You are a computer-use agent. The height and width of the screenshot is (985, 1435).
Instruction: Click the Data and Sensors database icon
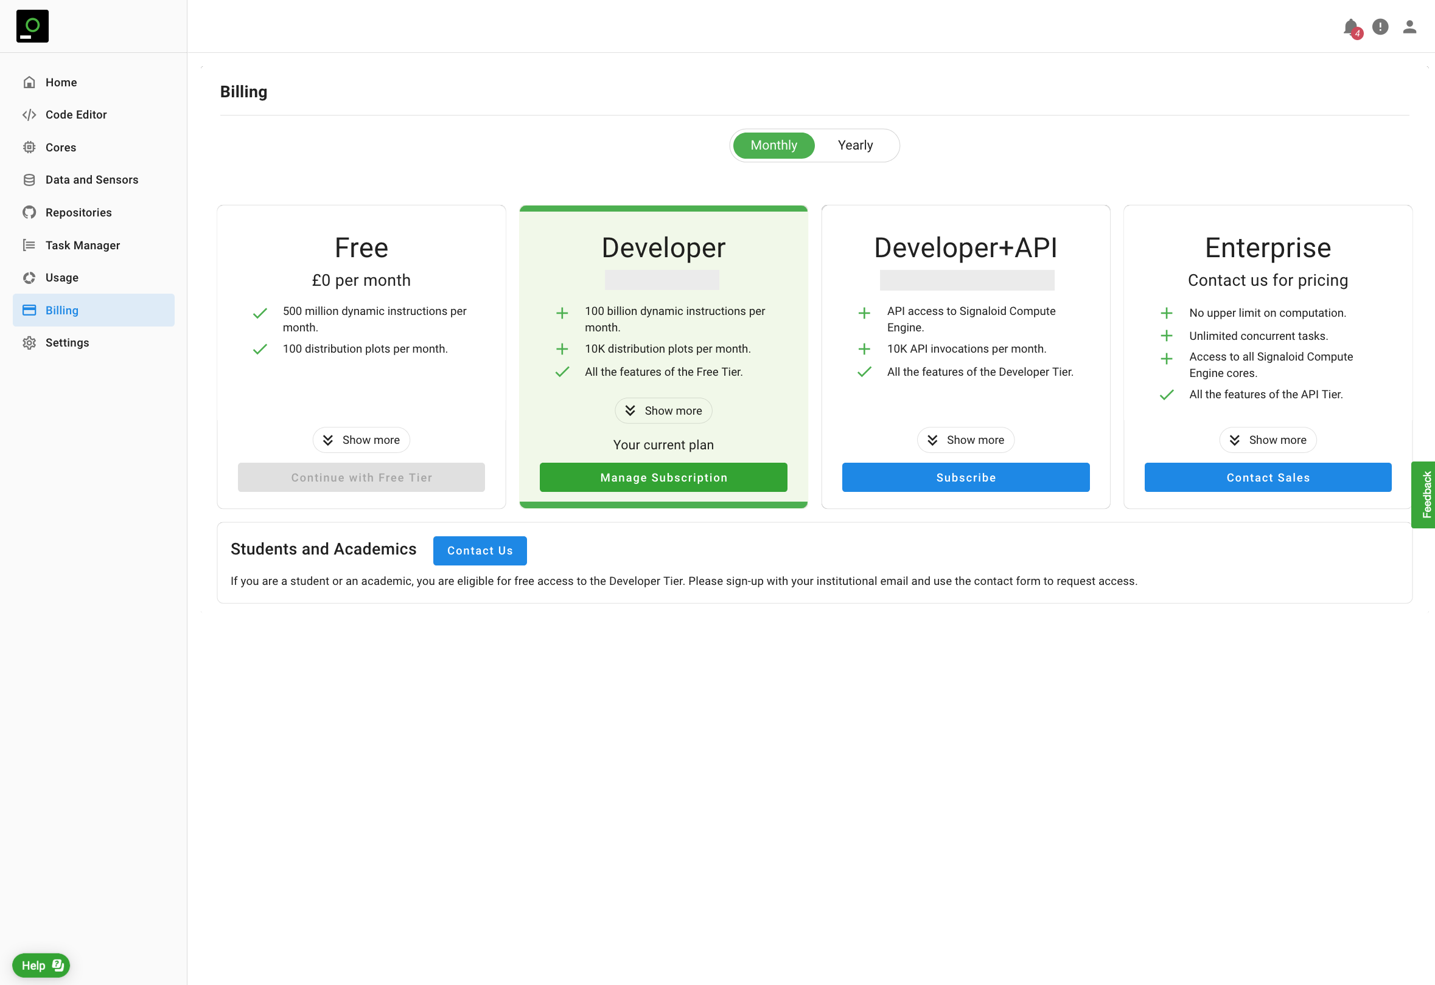[x=29, y=179]
